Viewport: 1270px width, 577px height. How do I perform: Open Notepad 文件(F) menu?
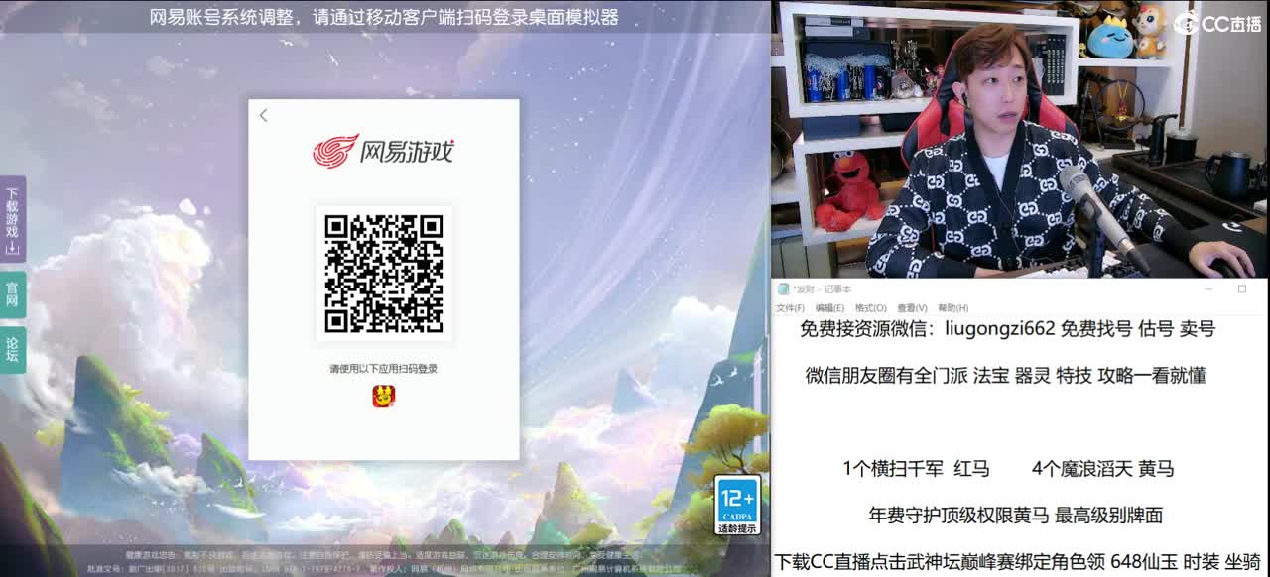coord(790,308)
